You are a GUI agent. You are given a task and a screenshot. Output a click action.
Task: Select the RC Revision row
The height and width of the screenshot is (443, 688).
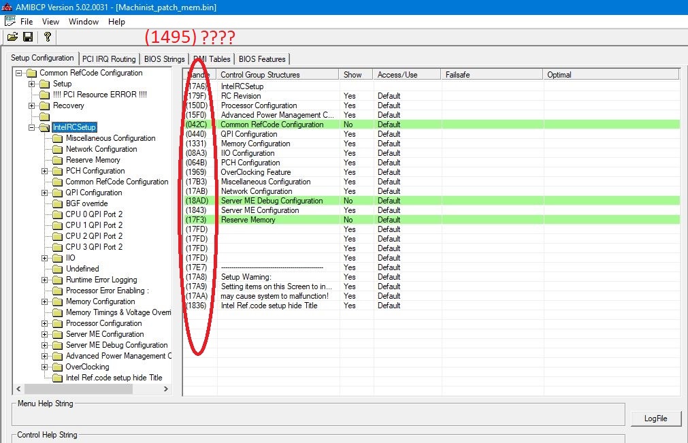tap(431, 96)
